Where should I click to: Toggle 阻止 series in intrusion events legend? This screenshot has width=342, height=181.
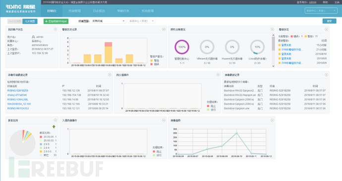157,151
